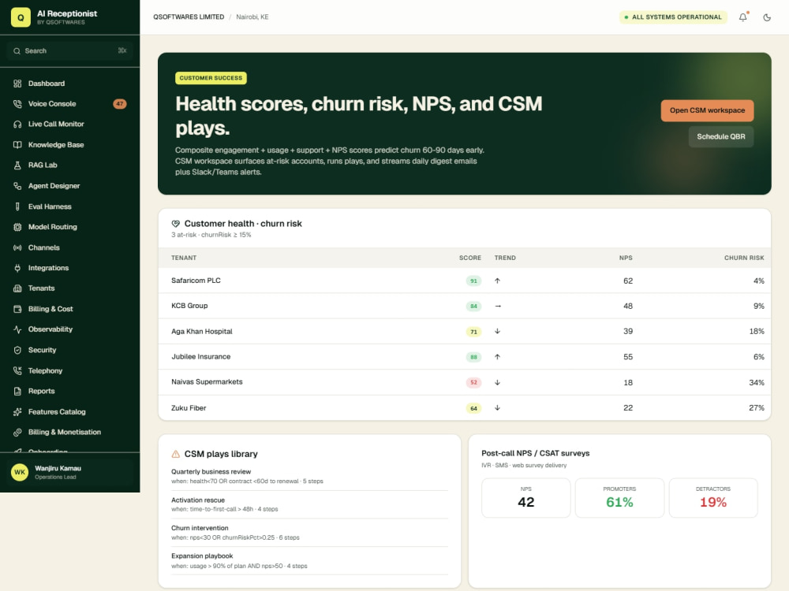Click the Detractors 19% stat card
789x591 pixels.
(713, 497)
